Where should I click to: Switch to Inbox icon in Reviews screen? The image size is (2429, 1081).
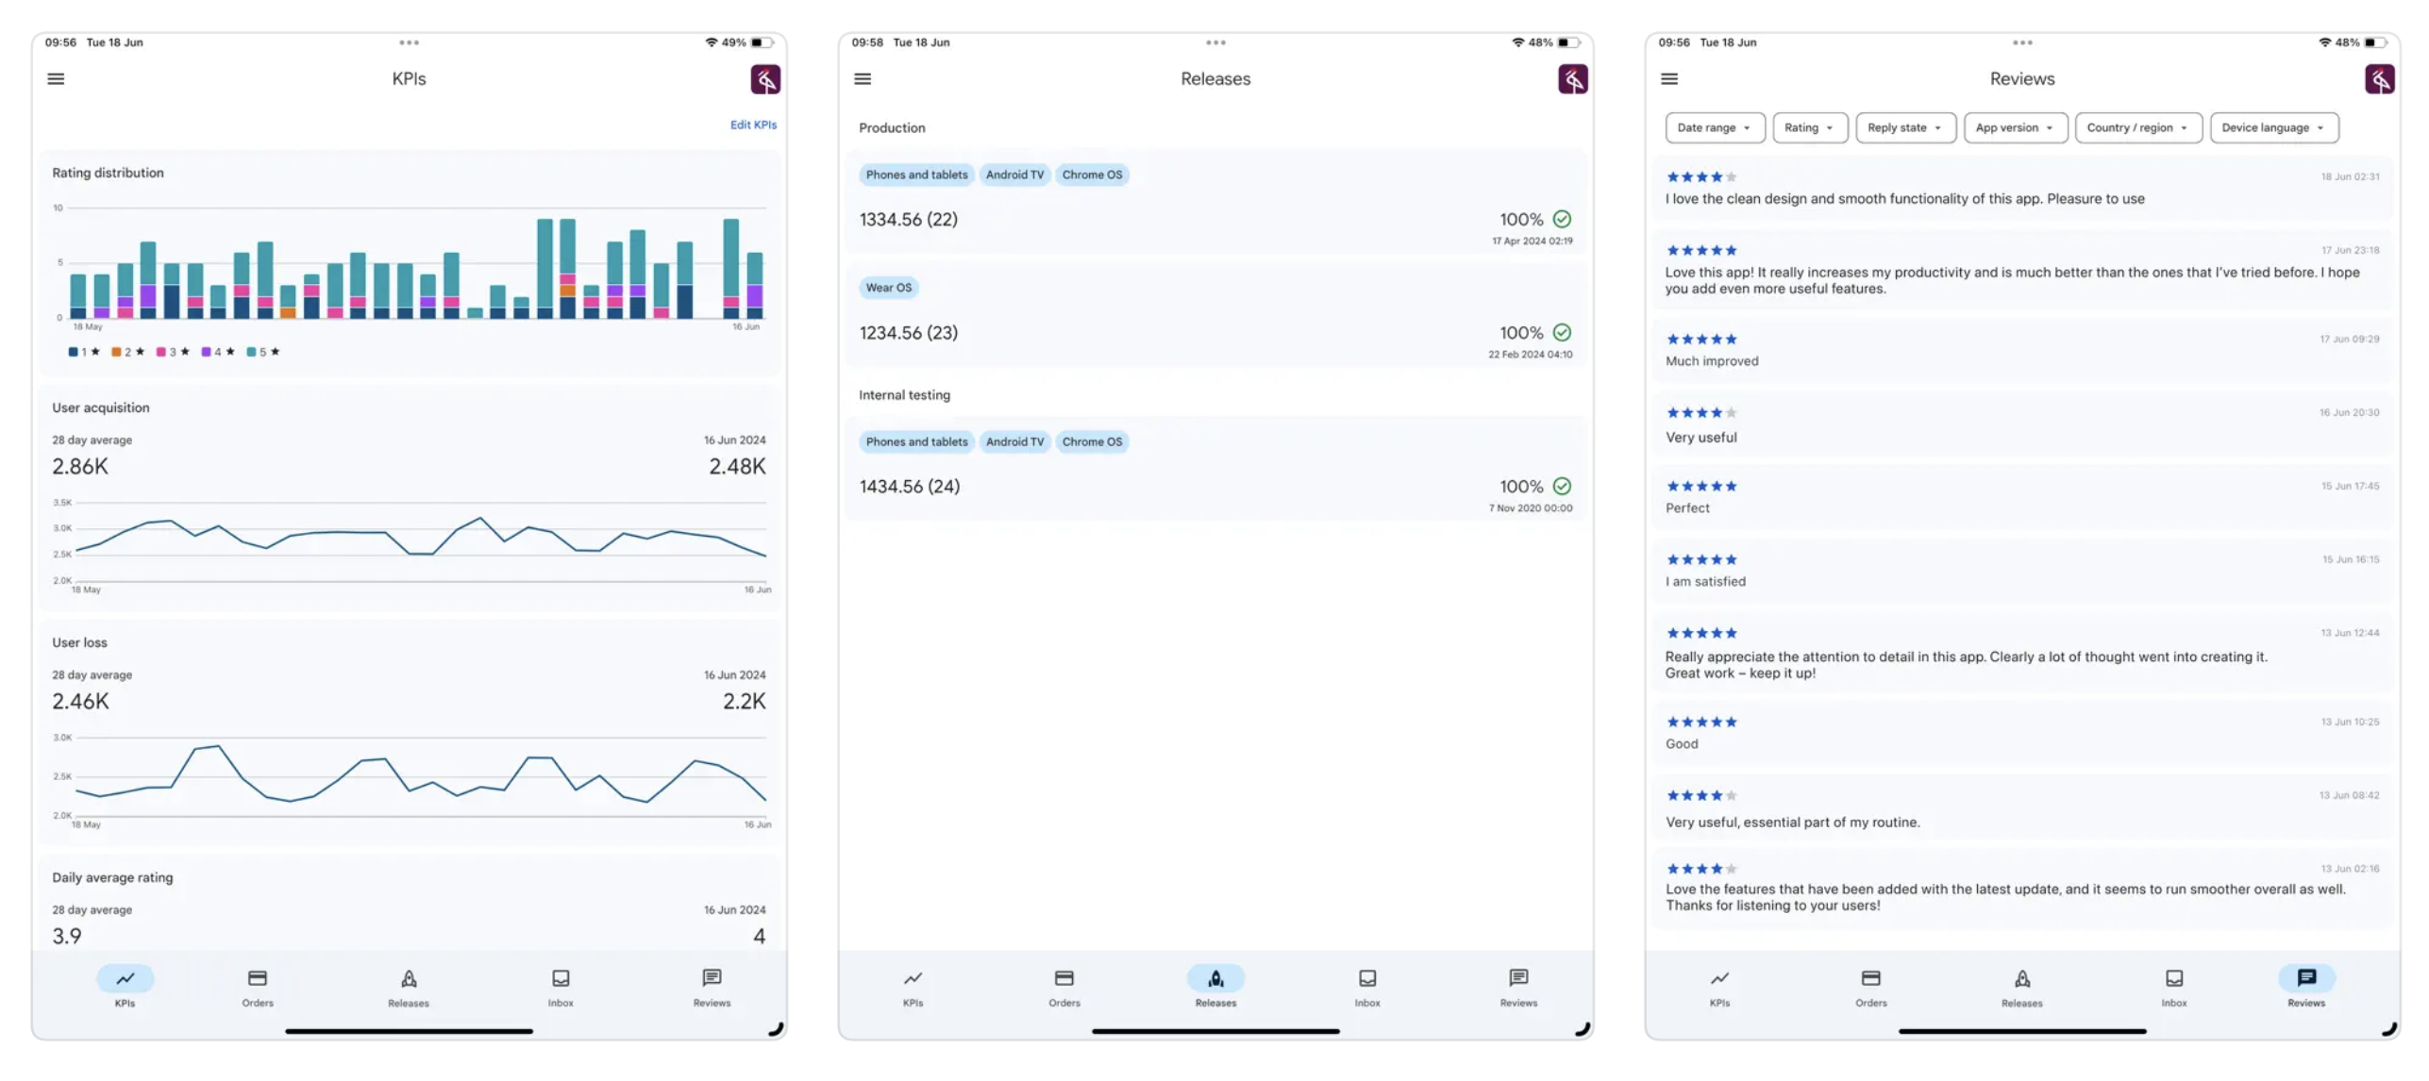click(x=2174, y=978)
